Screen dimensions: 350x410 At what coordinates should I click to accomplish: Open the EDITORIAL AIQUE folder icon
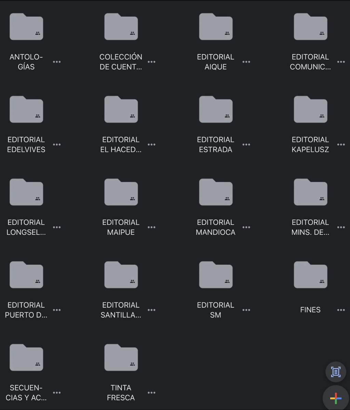[216, 26]
